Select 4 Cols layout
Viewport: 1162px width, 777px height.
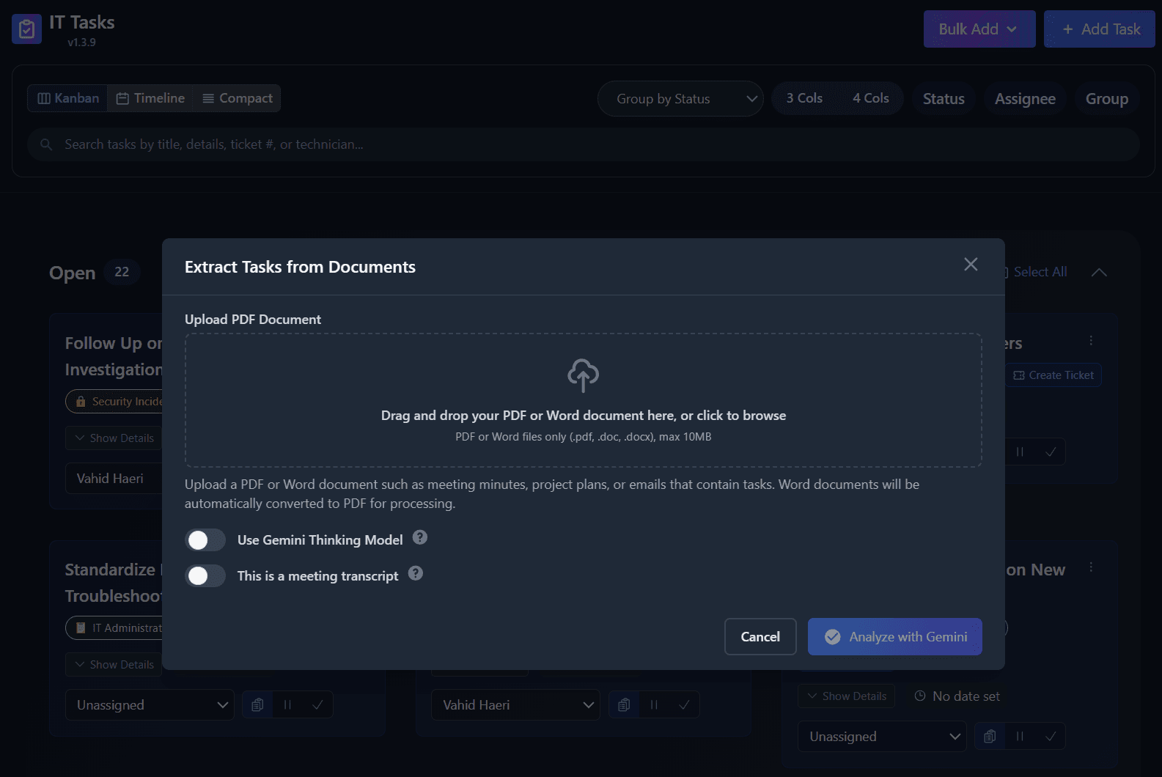[870, 98]
